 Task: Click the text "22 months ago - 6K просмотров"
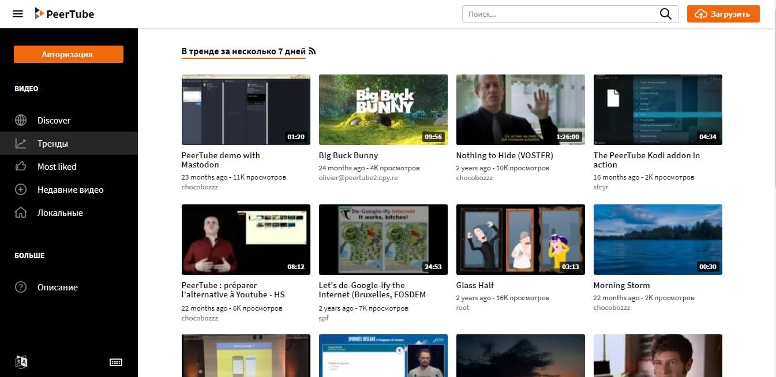232,308
